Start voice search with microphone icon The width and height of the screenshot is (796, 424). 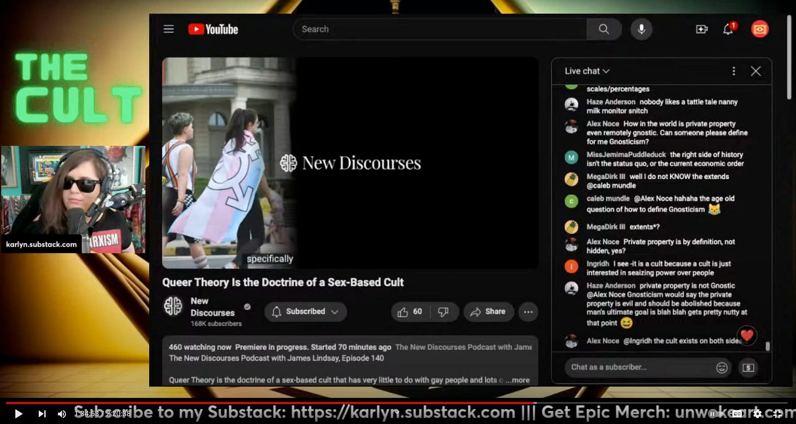click(x=641, y=29)
